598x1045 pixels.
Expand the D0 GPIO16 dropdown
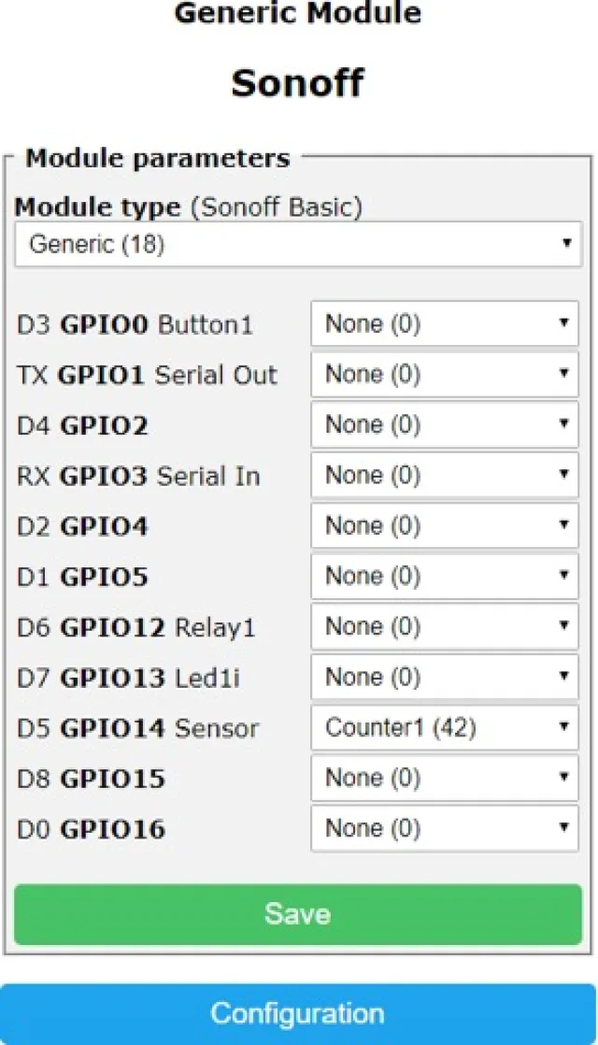click(x=445, y=829)
